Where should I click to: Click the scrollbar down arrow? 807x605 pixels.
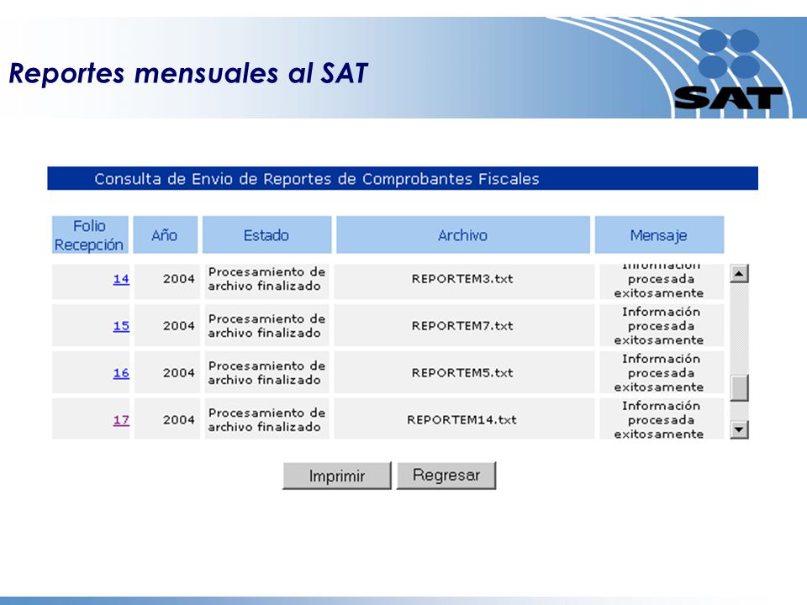click(739, 429)
